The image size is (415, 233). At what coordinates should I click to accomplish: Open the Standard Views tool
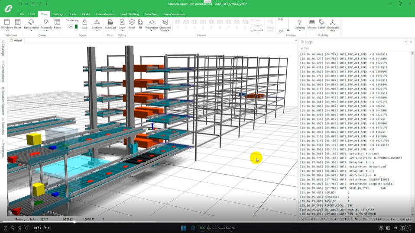165,25
